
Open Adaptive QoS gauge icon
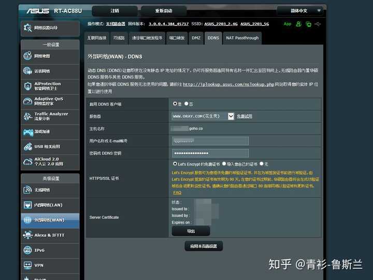point(27,101)
